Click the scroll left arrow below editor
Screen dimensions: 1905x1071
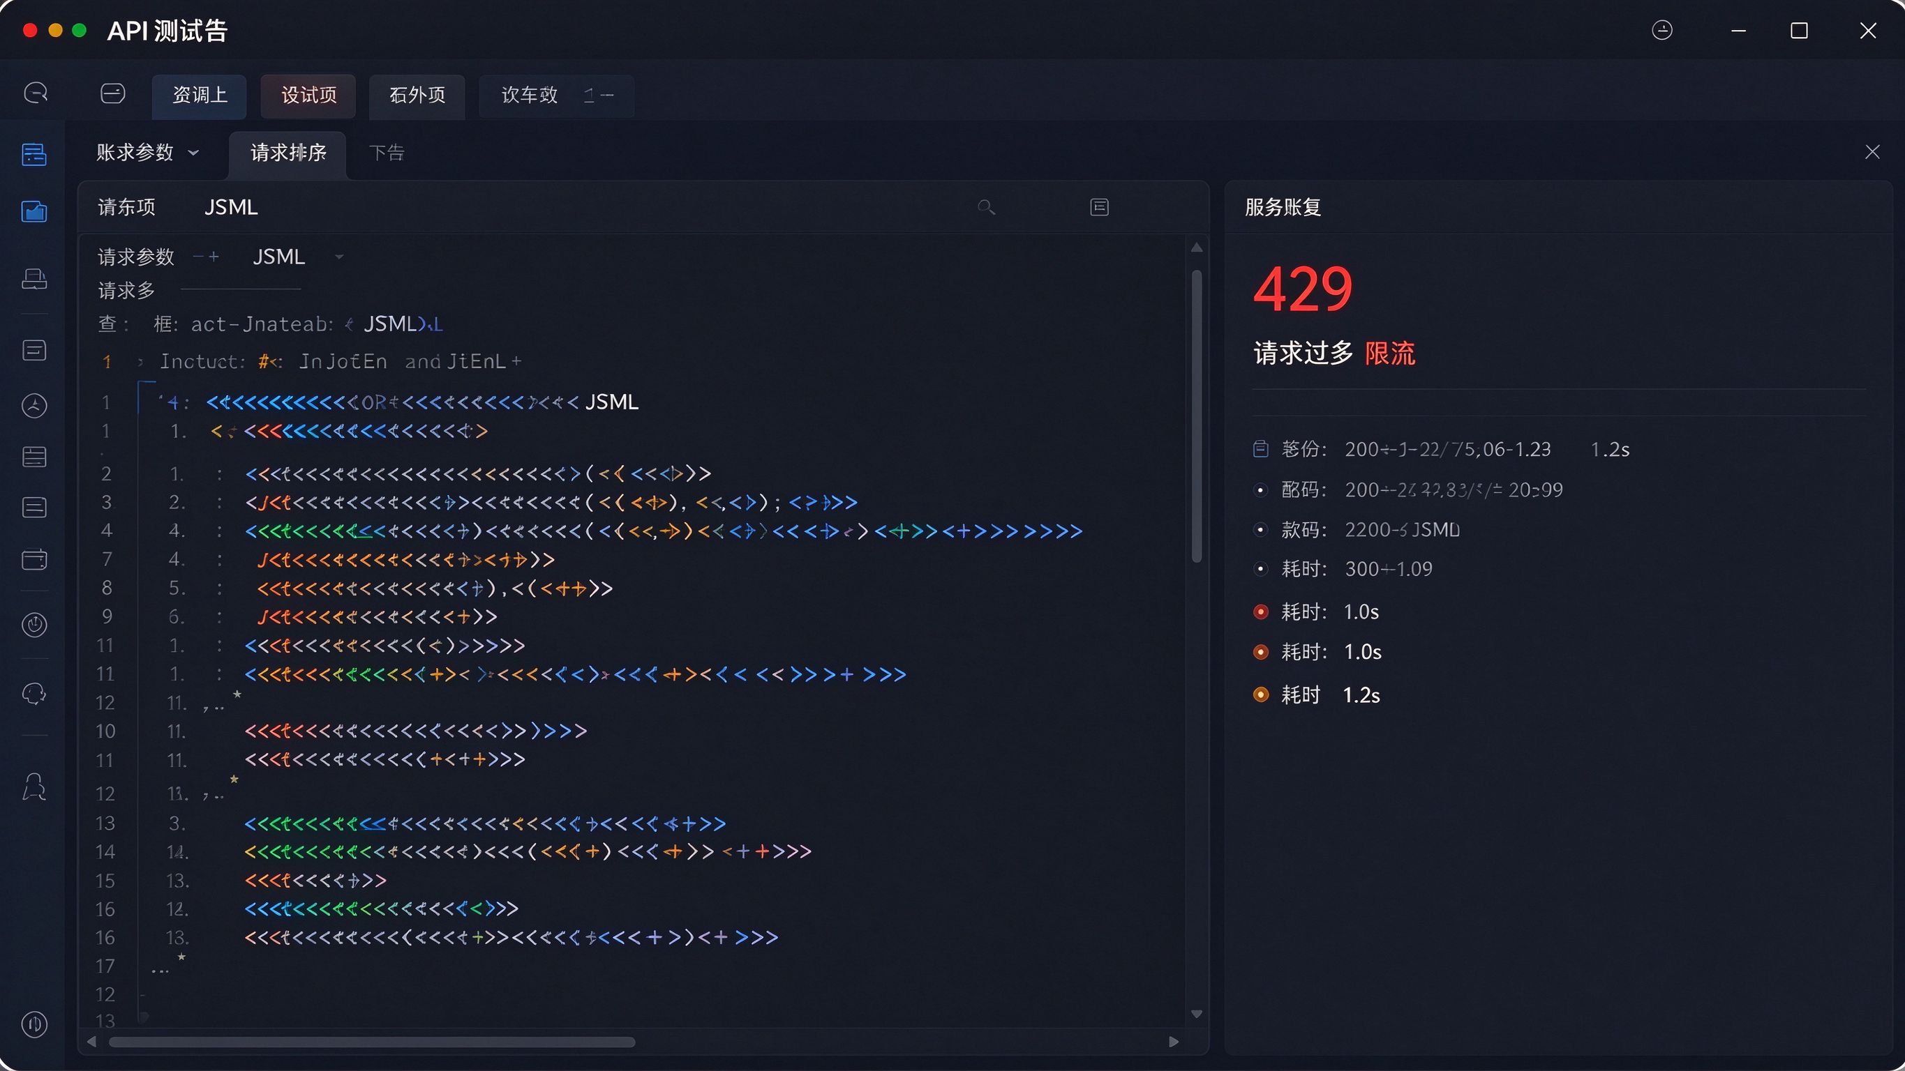click(x=91, y=1042)
